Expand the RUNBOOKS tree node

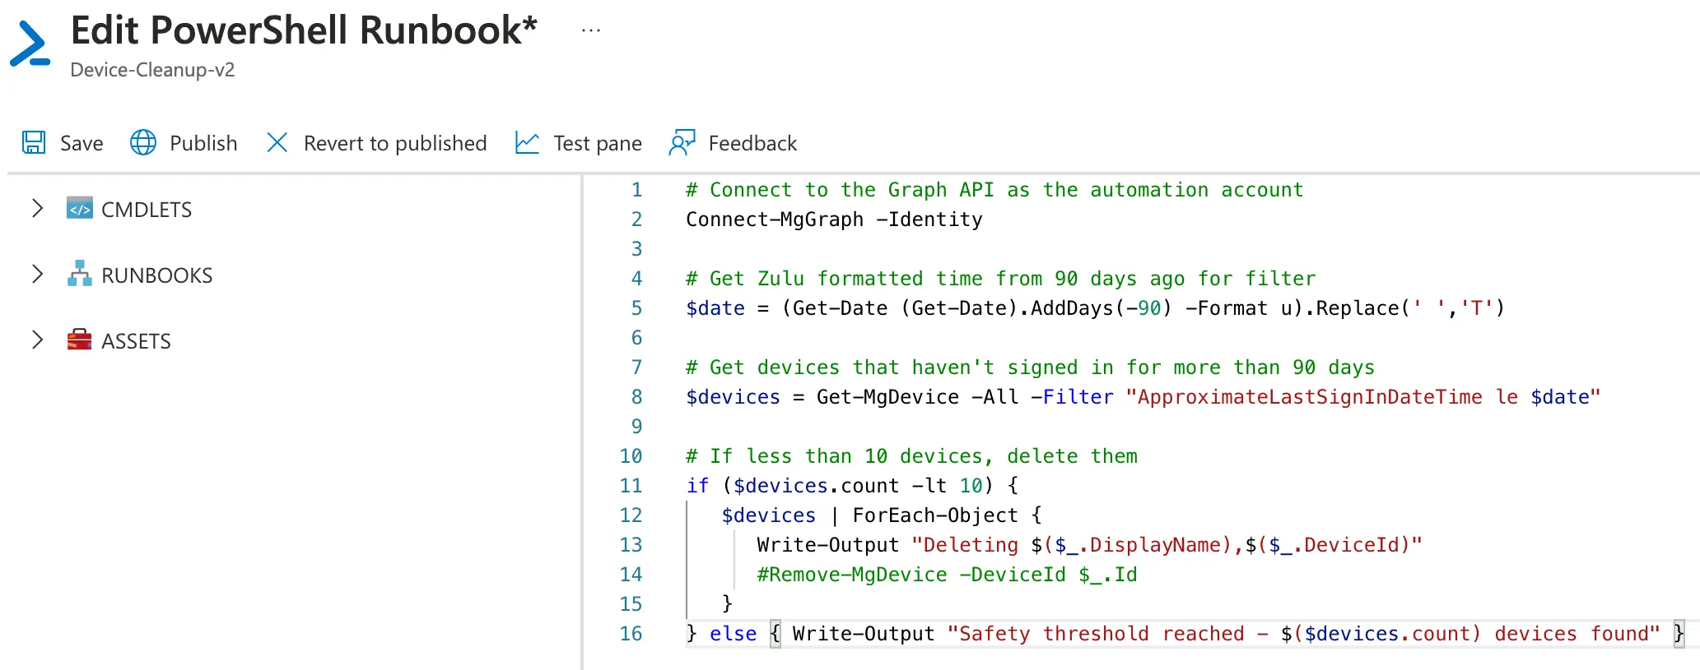click(37, 275)
